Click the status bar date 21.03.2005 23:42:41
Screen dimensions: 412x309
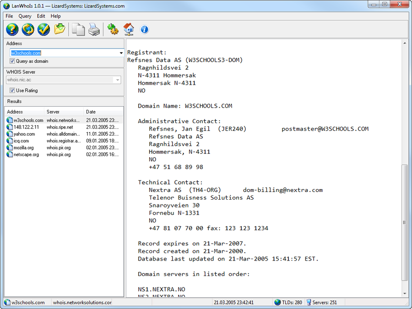point(233,303)
